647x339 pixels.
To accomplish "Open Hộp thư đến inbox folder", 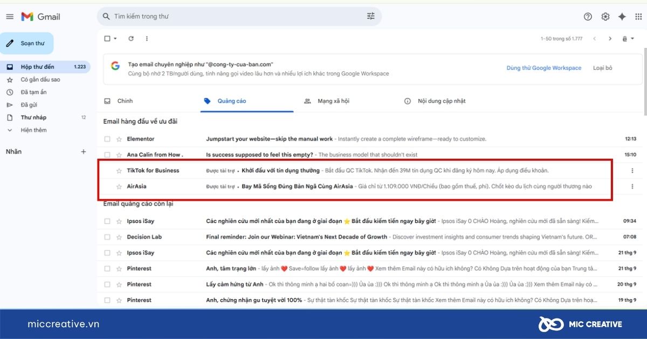I will pyautogui.click(x=45, y=67).
